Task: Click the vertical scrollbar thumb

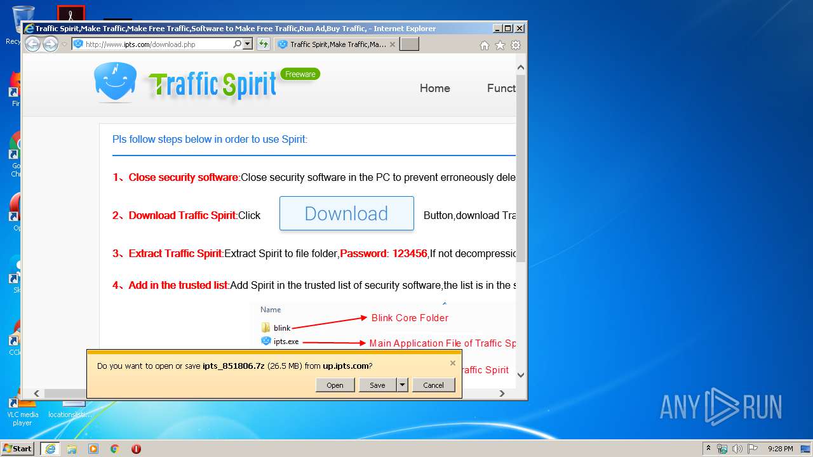Action: click(x=521, y=168)
